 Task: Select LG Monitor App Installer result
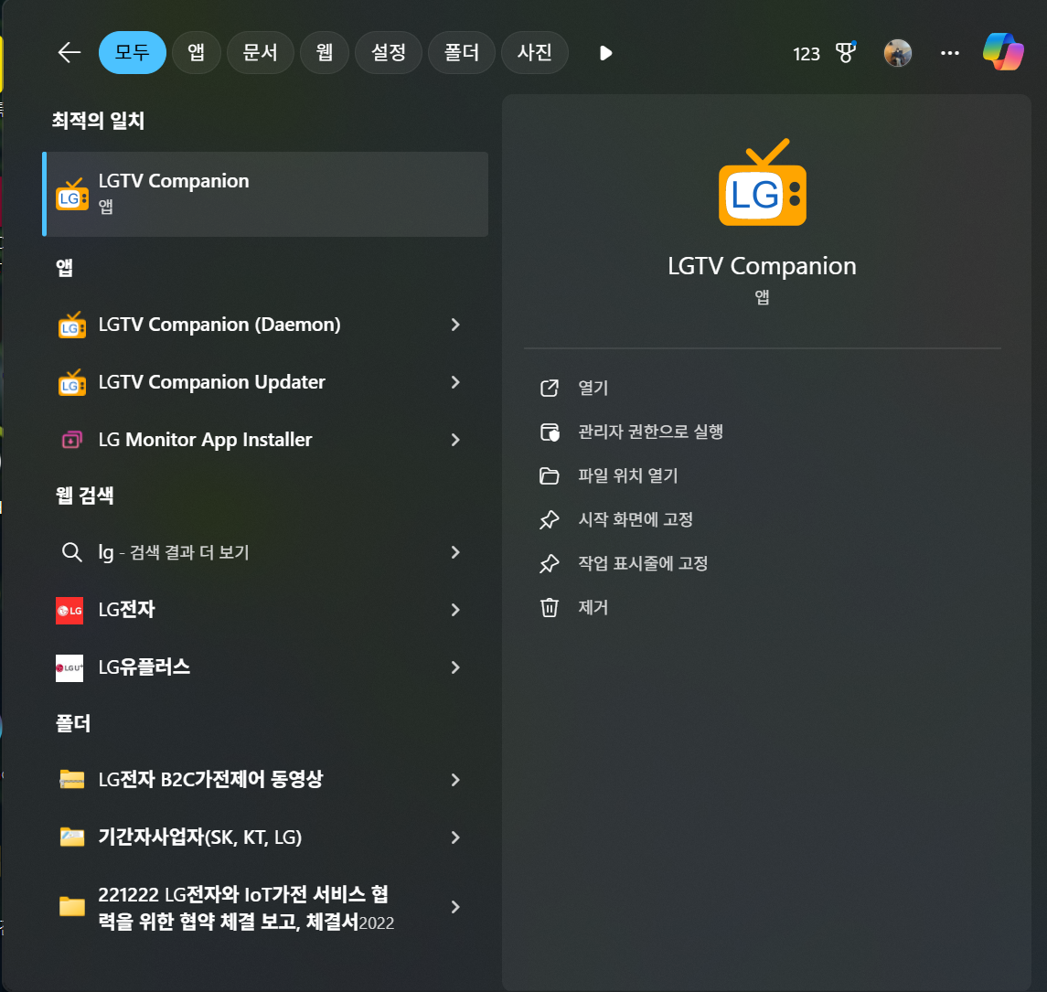tap(265, 439)
